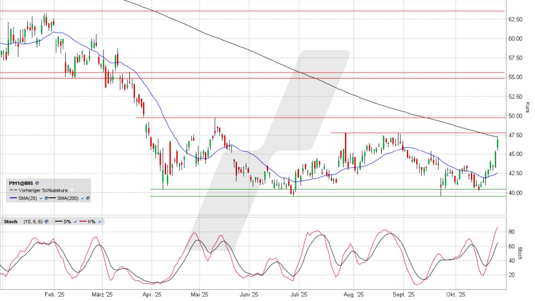Click the P911@IBIS ticker label

pyautogui.click(x=21, y=183)
